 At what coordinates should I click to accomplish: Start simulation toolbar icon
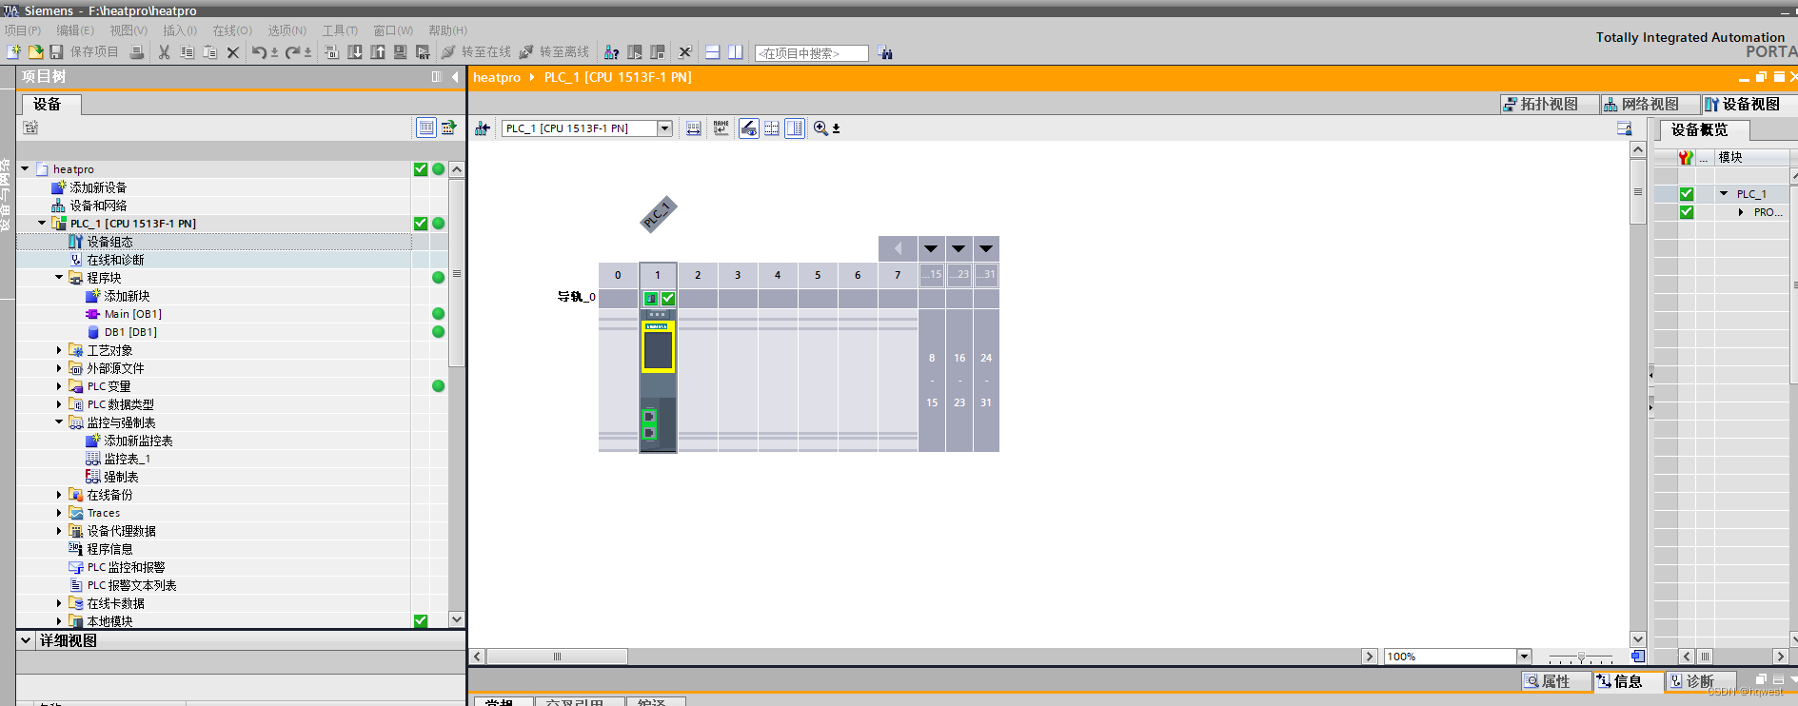pyautogui.click(x=401, y=52)
